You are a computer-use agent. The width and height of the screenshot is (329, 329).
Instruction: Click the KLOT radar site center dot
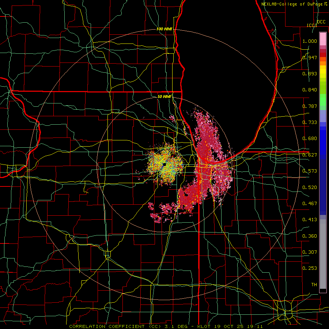[x=164, y=164]
